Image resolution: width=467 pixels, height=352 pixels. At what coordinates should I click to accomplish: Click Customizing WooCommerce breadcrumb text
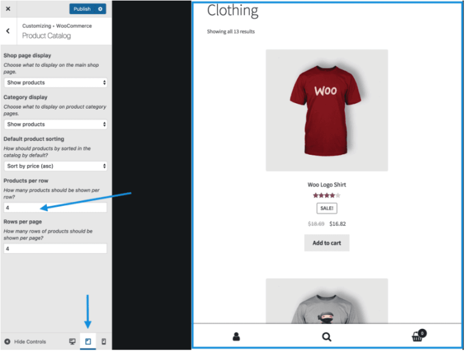tap(57, 26)
